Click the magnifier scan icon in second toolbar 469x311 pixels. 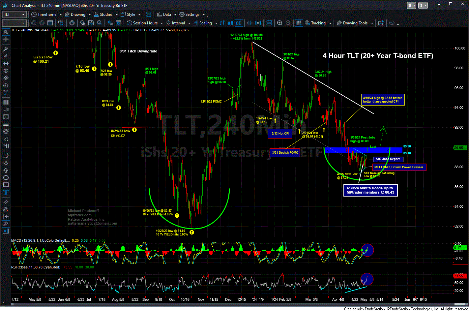pos(61,23)
